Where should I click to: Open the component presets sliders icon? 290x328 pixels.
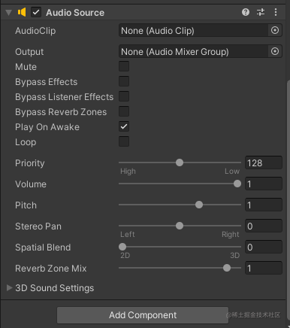coord(261,12)
